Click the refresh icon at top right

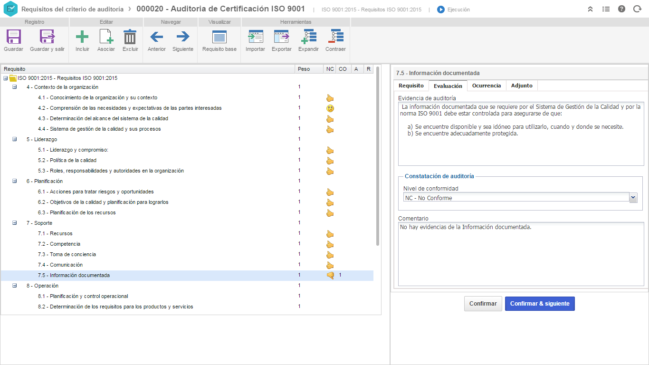637,8
